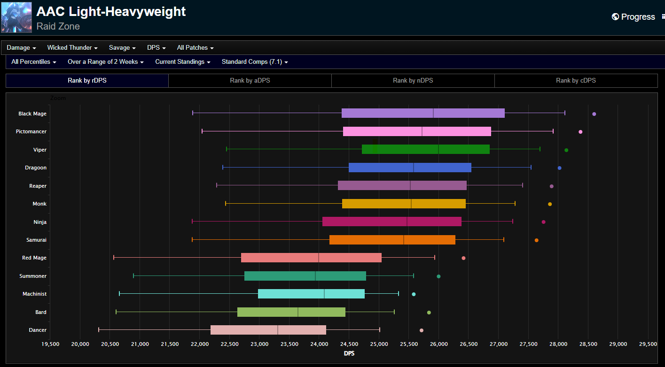Screen dimensions: 665x367
Task: Open the Damage dropdown
Action: click(x=21, y=47)
